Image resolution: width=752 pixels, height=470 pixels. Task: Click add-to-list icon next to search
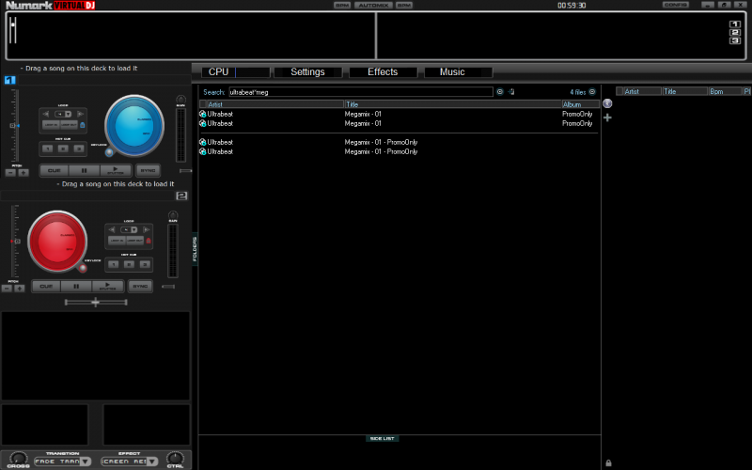point(511,91)
